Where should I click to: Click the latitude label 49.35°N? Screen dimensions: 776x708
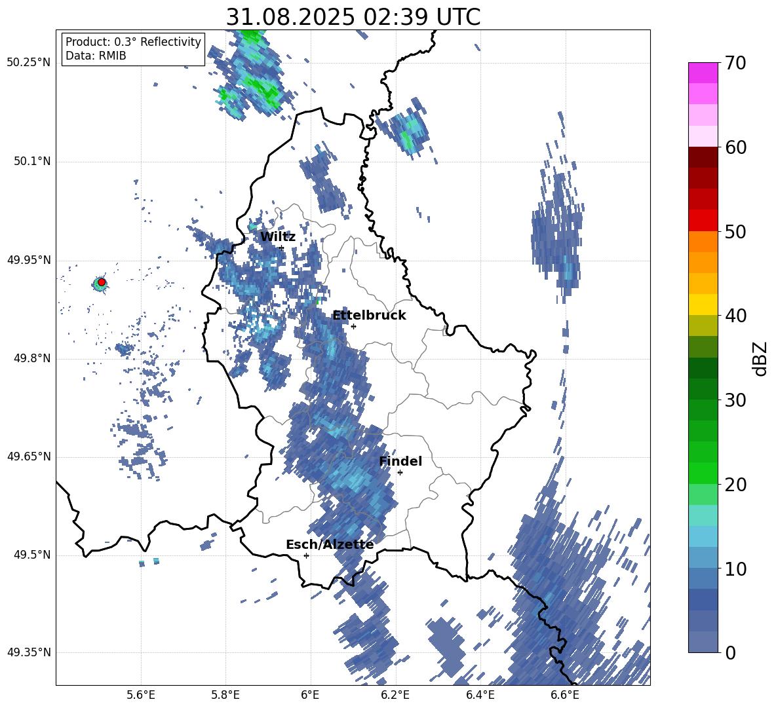(29, 652)
